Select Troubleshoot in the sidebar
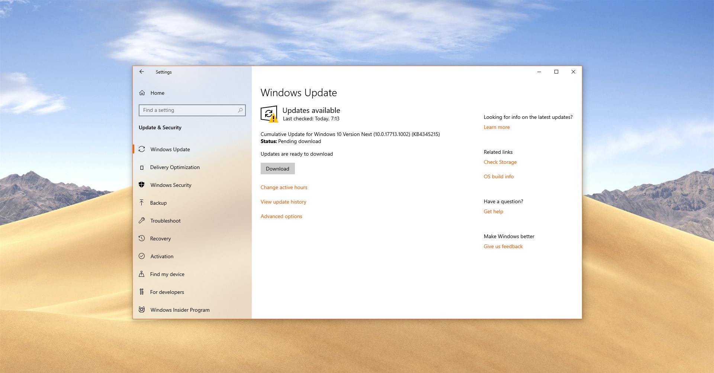Image resolution: width=714 pixels, height=373 pixels. tap(192, 221)
